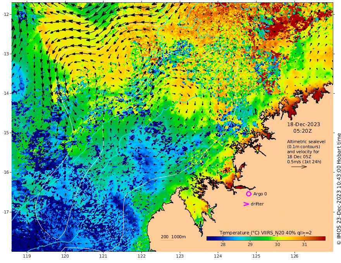
Task: Click the colorbar tick label '31'
Action: [x=305, y=244]
